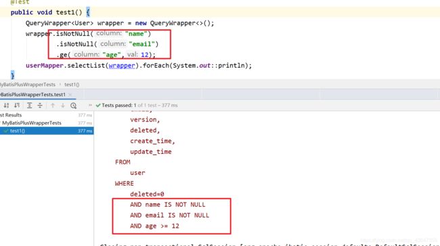Click the "name" string literal in code
This screenshot has width=440, height=246.
[136, 34]
